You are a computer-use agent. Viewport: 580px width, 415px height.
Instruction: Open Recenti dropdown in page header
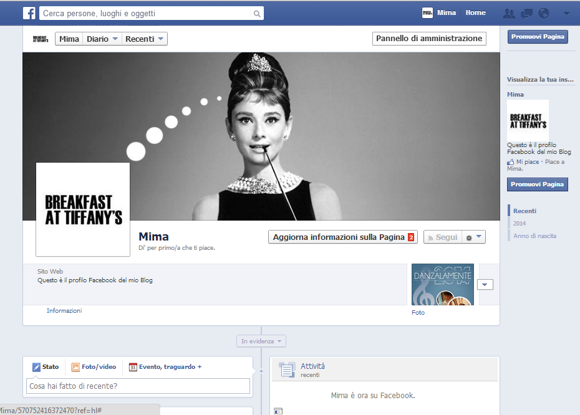[x=144, y=39]
